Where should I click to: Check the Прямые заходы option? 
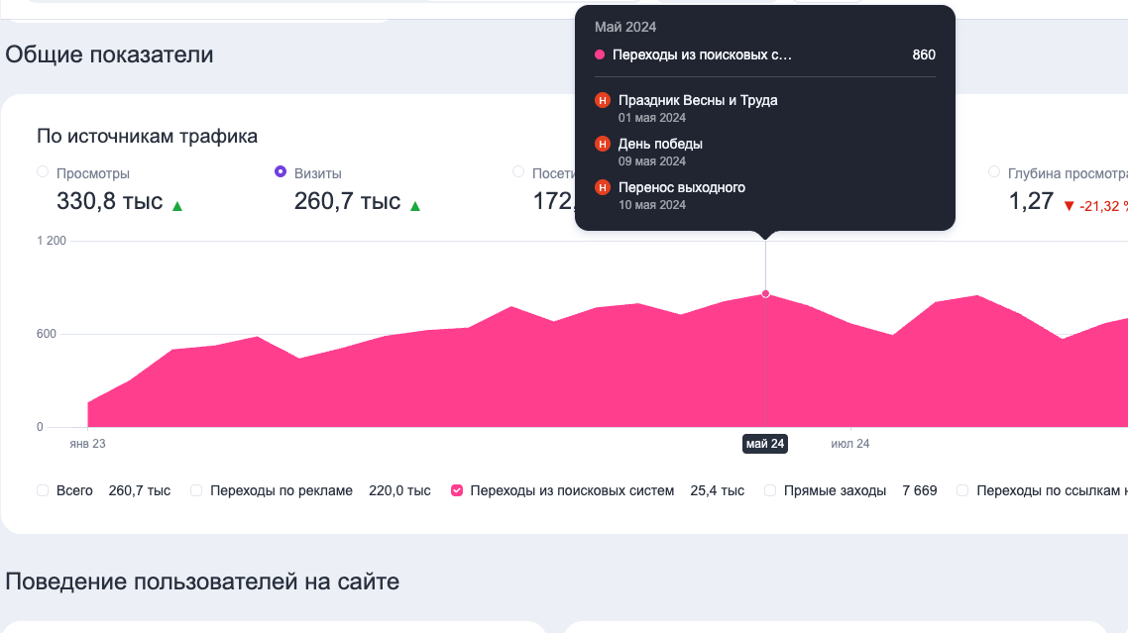click(770, 490)
